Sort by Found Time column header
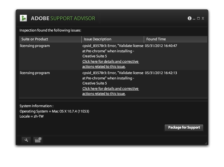 pos(176,39)
